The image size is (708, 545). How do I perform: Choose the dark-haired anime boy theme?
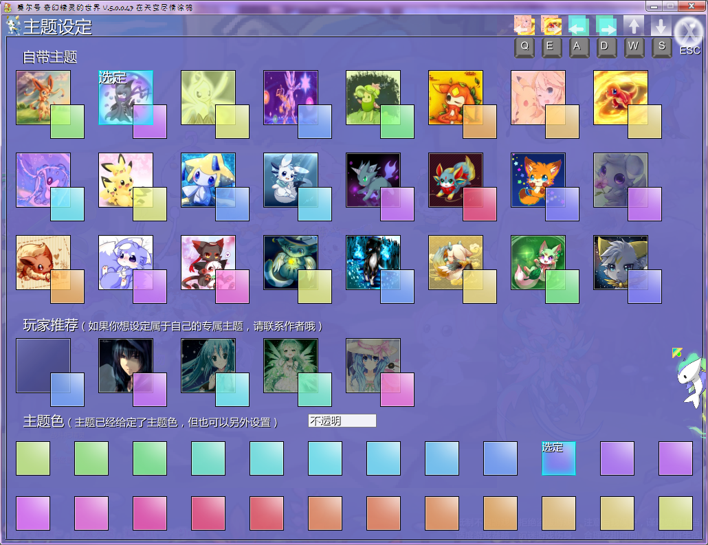pos(126,366)
